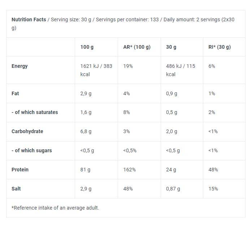Click the RI* (30 g) column header
The width and height of the screenshot is (252, 228).
tap(220, 47)
